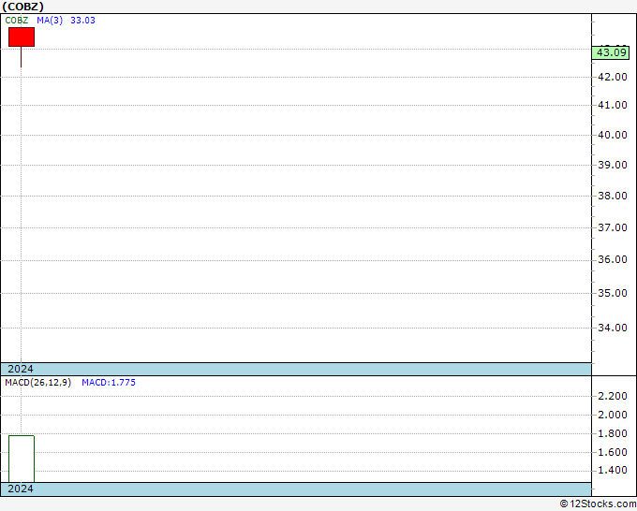Image resolution: width=637 pixels, height=511 pixels.
Task: Click the green MACD histogram bar
Action: pyautogui.click(x=22, y=459)
